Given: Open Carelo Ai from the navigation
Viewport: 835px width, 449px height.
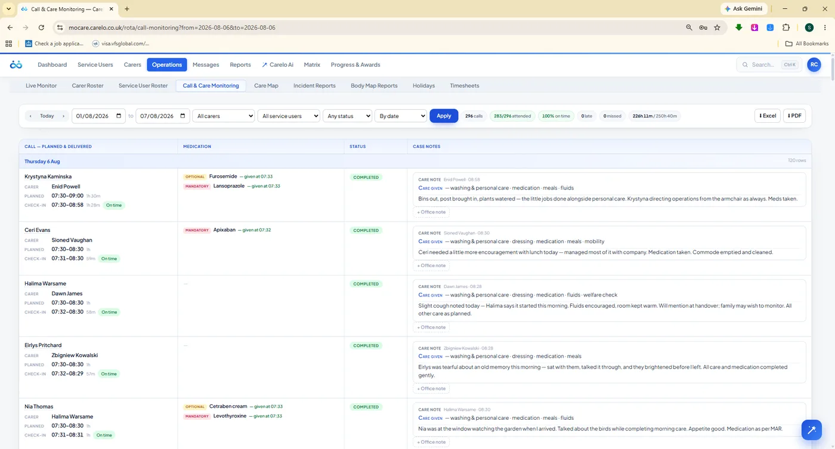Looking at the screenshot, I should [278, 64].
